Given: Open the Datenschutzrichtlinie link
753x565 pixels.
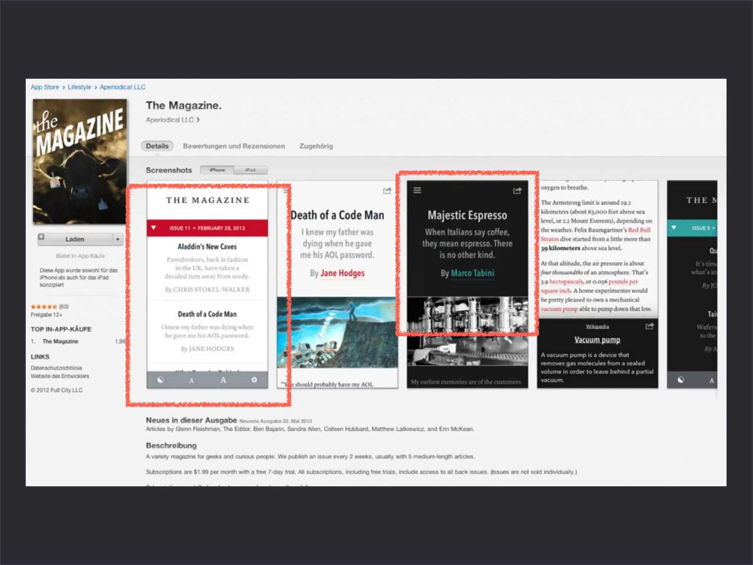Looking at the screenshot, I should [56, 368].
